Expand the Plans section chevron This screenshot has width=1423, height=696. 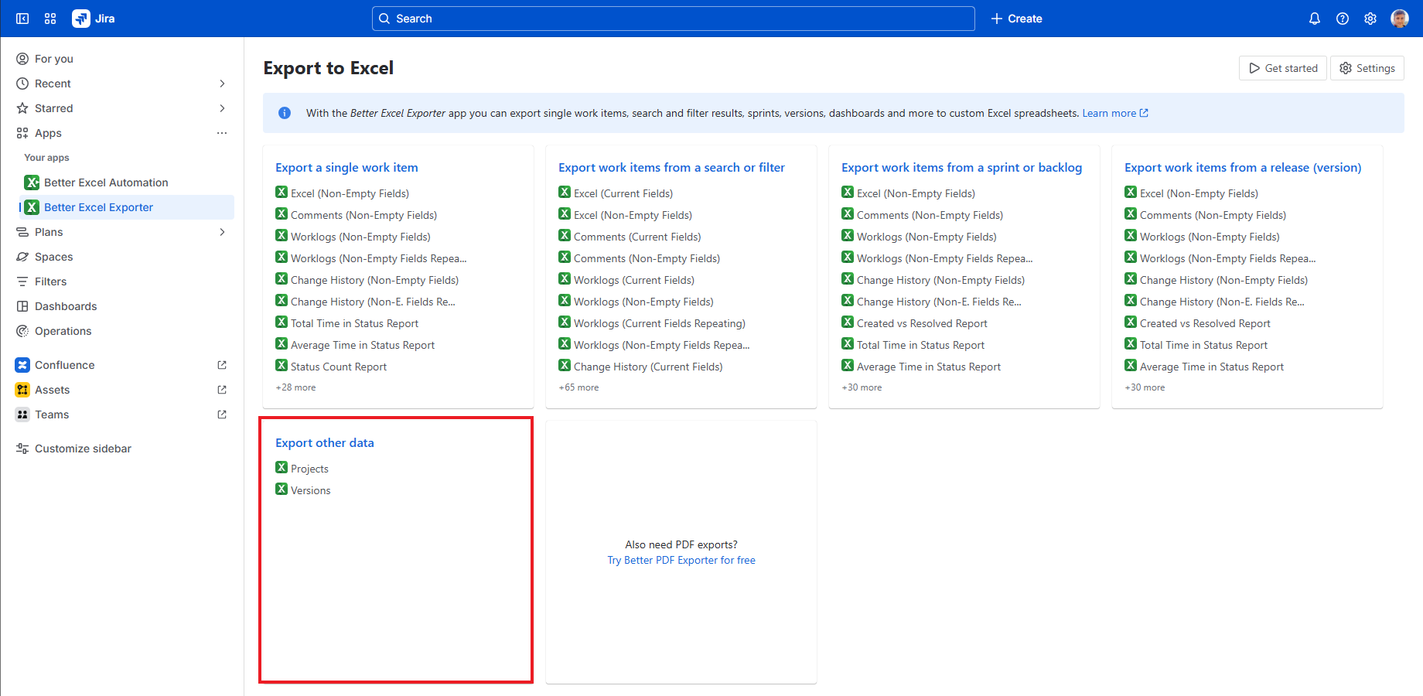pyautogui.click(x=222, y=232)
